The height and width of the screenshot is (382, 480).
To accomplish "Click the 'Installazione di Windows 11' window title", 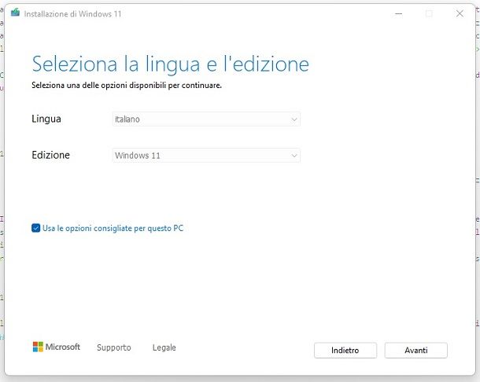I will pyautogui.click(x=72, y=14).
